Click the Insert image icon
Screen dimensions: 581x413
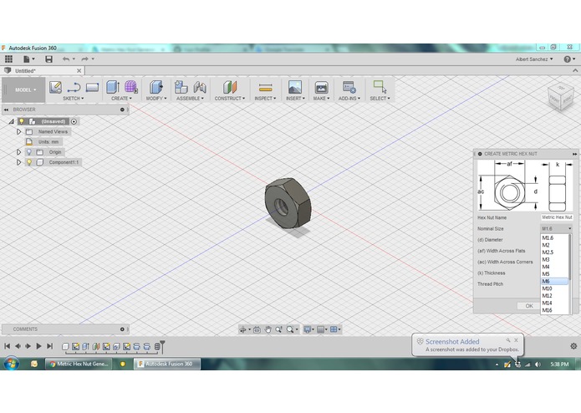point(295,88)
